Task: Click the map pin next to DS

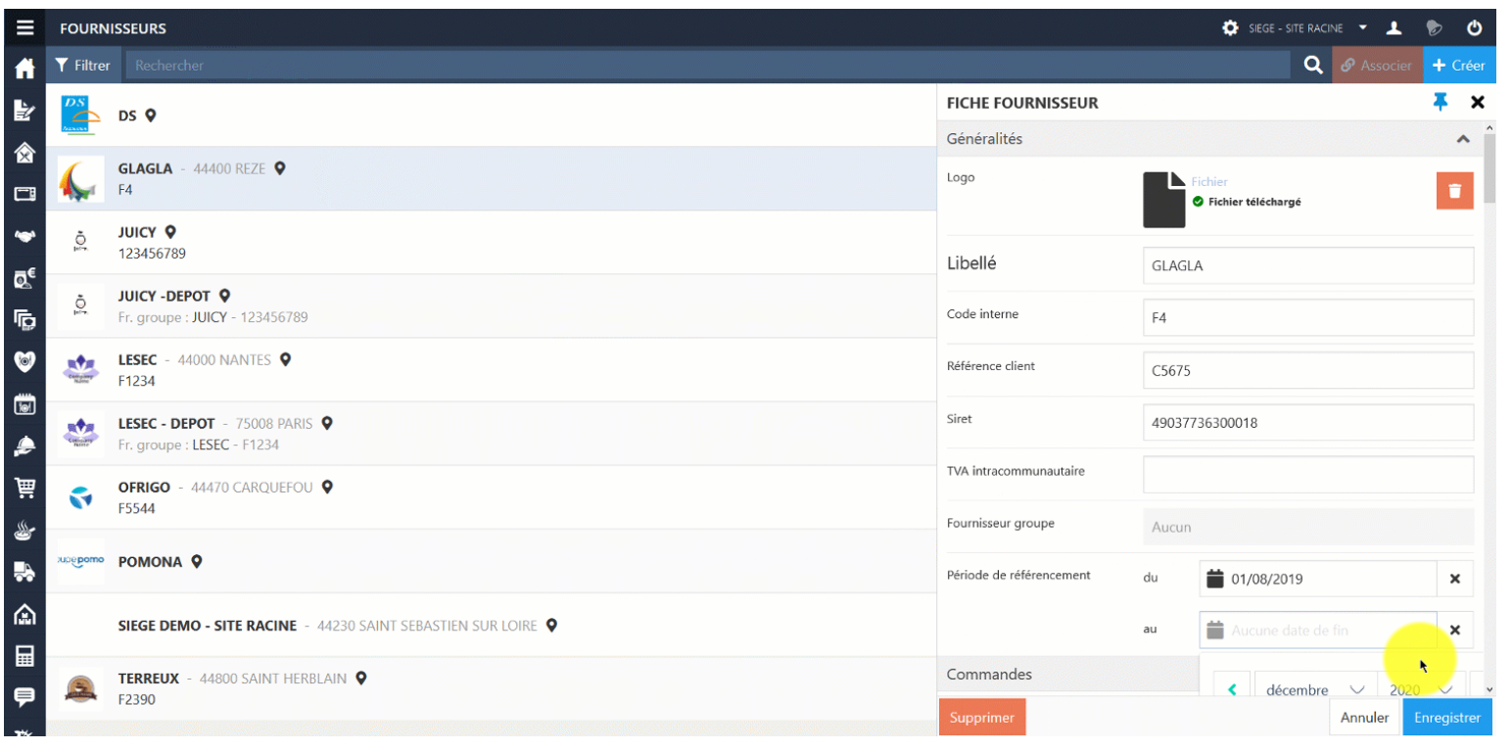Action: pos(151,116)
